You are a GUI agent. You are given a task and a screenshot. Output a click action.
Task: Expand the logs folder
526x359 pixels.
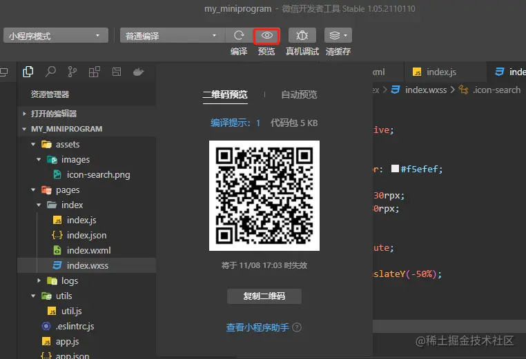pos(39,280)
